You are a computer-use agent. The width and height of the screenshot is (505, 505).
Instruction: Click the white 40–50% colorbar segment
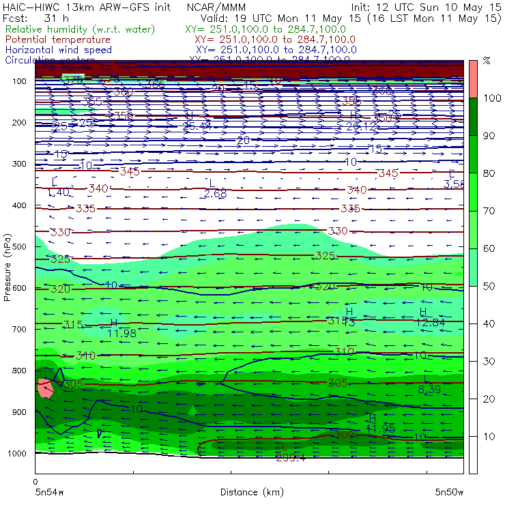coord(473,304)
